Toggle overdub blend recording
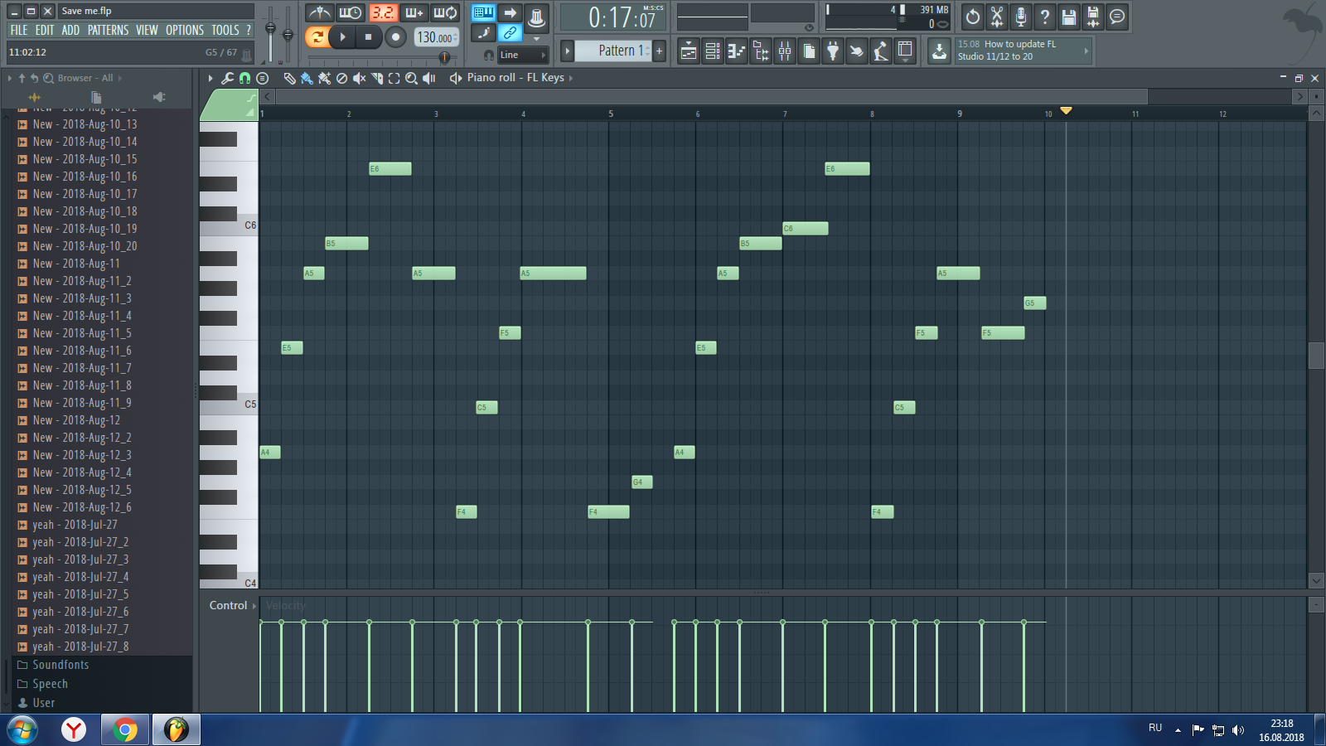The image size is (1326, 746). coord(414,12)
